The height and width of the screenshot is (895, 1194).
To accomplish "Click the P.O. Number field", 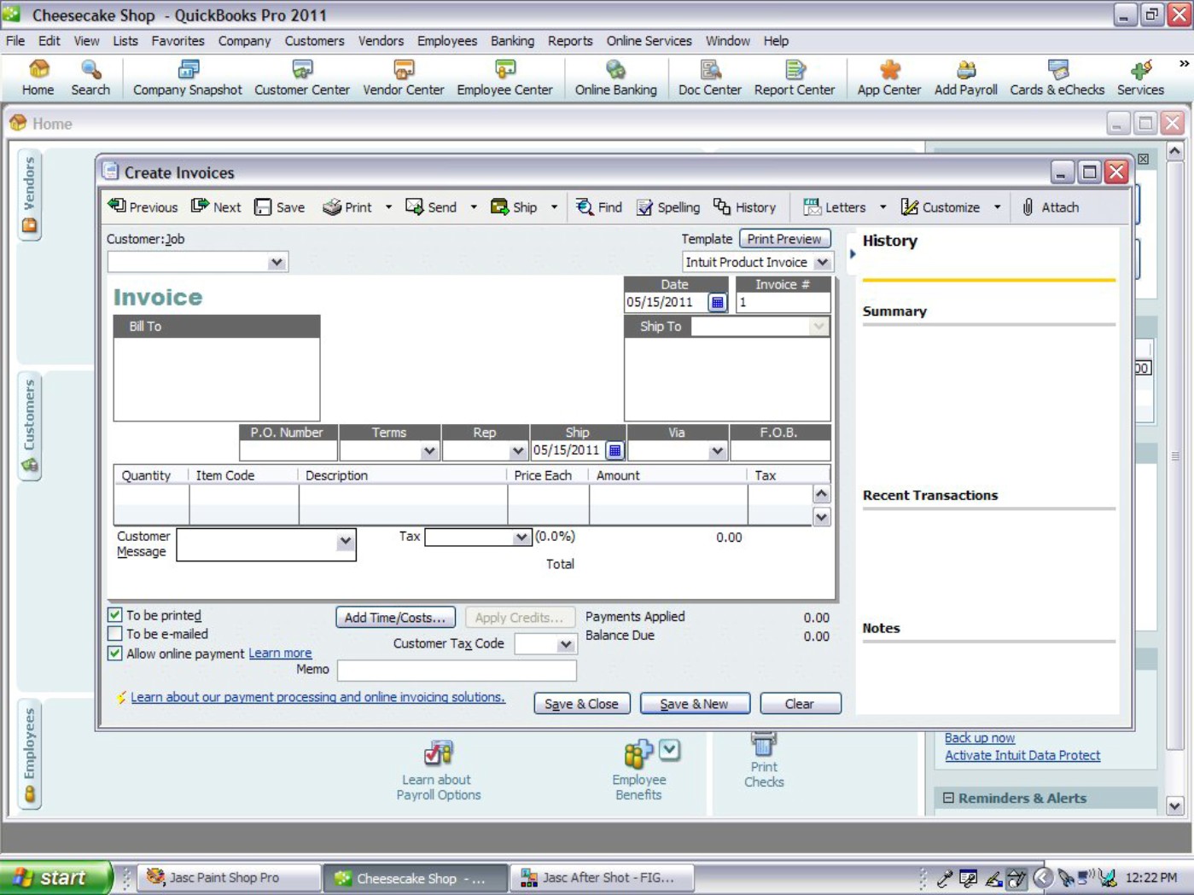I will [x=288, y=450].
